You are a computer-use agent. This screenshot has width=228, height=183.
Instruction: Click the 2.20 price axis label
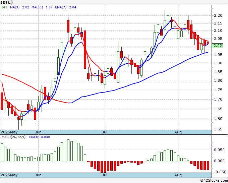(x=218, y=15)
